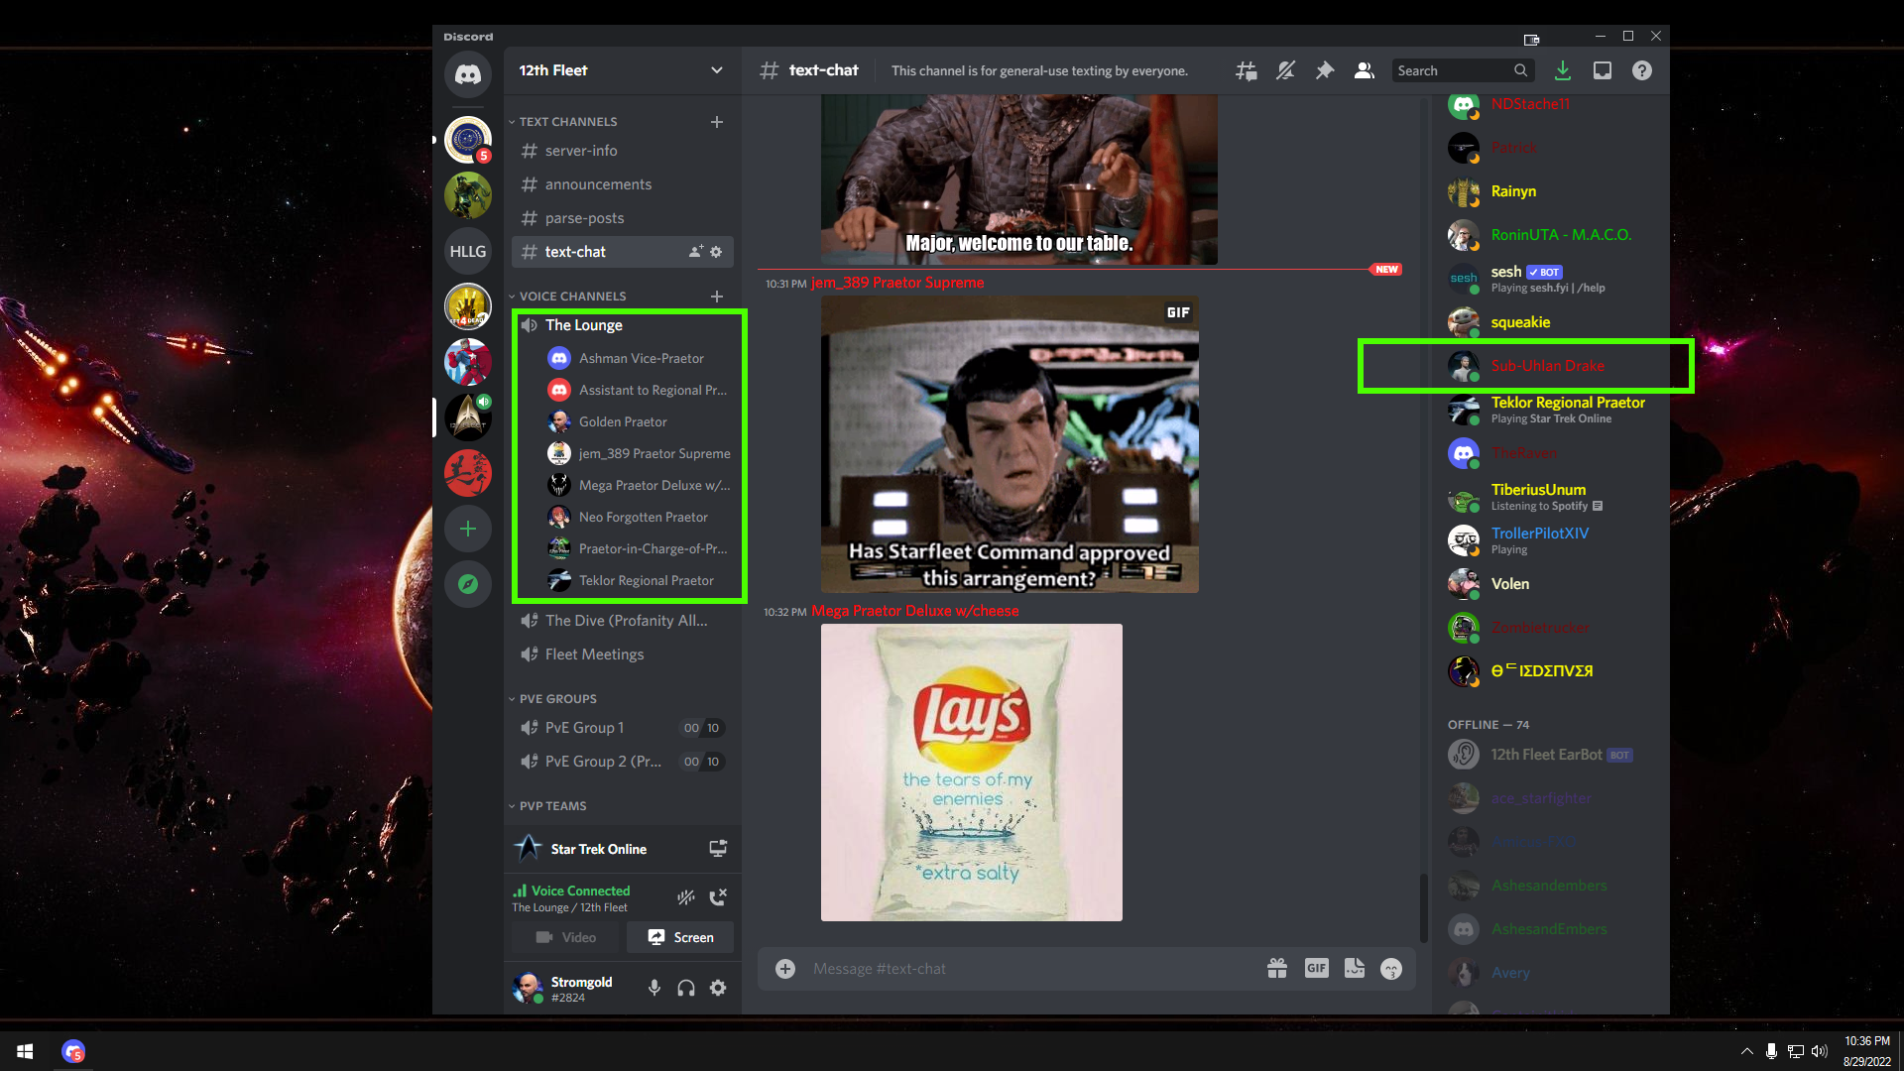Open parse-posts channel

(x=623, y=218)
